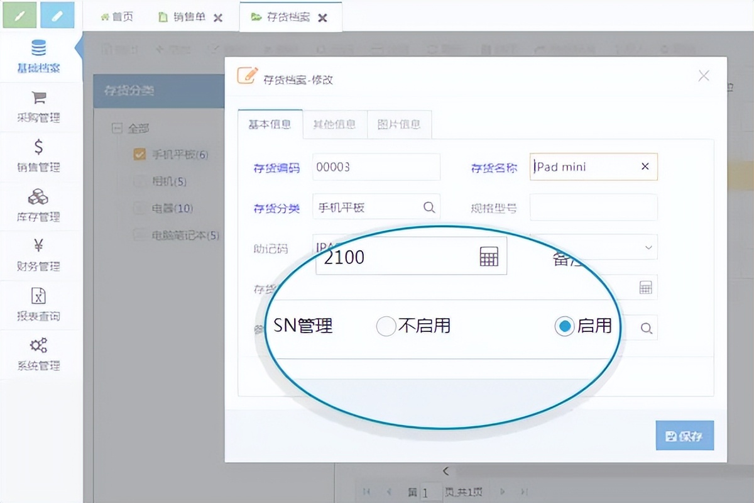Open the calculator picker on the 助记码 field
The width and height of the screenshot is (754, 503).
[489, 256]
